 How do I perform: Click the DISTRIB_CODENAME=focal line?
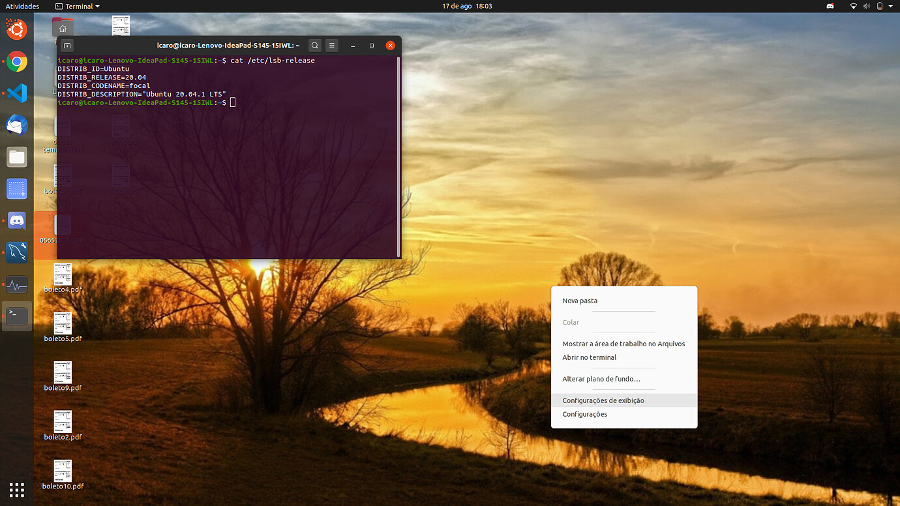[x=104, y=86]
